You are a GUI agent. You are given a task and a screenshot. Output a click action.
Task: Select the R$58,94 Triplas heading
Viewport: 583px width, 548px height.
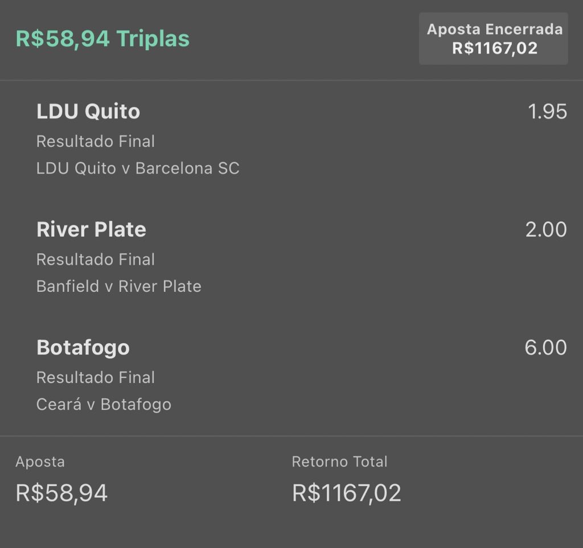(102, 39)
